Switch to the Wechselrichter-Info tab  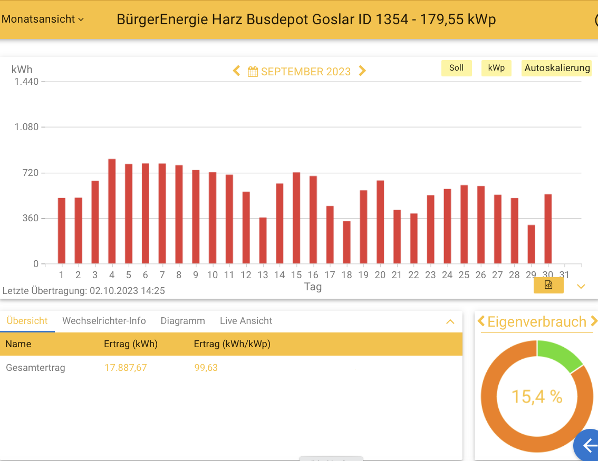tap(104, 321)
